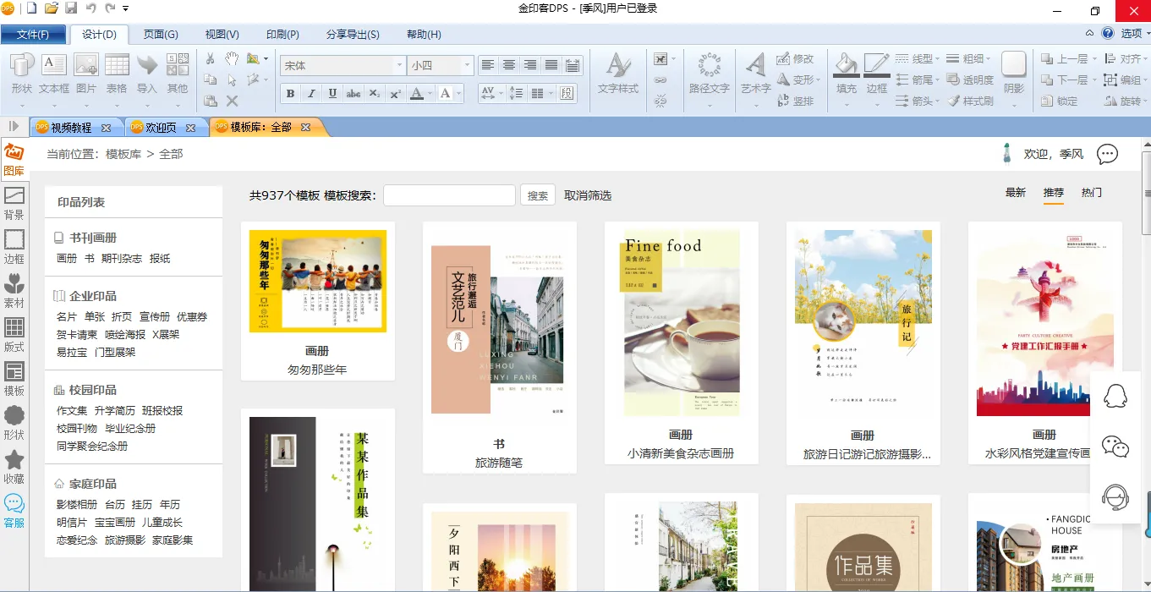Click the template search input field
Viewport: 1151px width, 592px height.
tap(449, 195)
